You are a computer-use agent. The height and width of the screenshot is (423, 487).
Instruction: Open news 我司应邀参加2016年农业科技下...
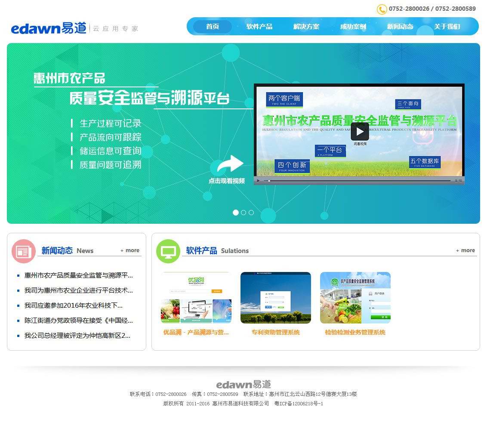73,305
